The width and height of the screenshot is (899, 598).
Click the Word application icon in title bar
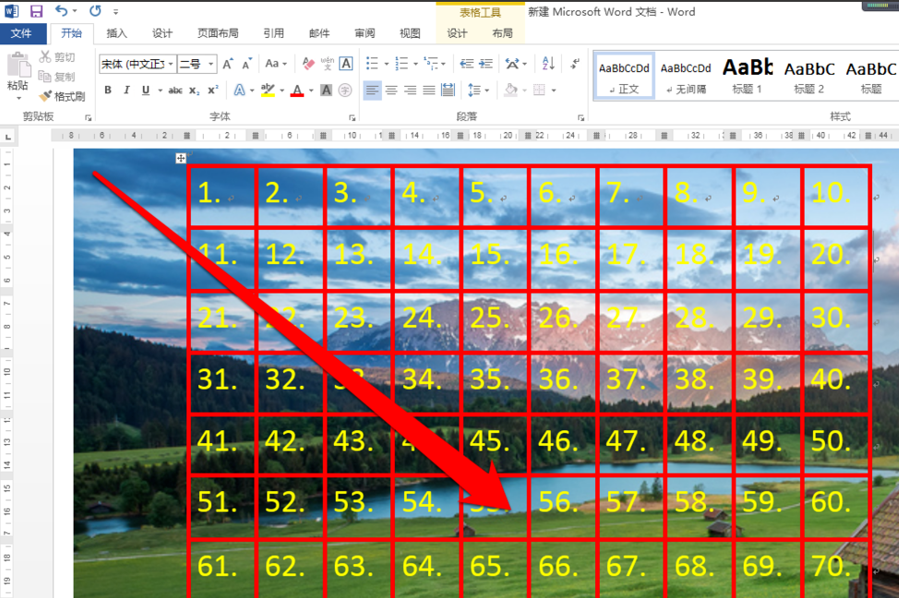click(x=11, y=11)
